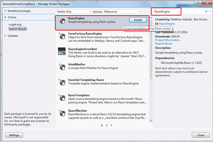Screen dimensions: 213x142
Task: Click the RazorTemplates package icon
Action: tap(62, 98)
